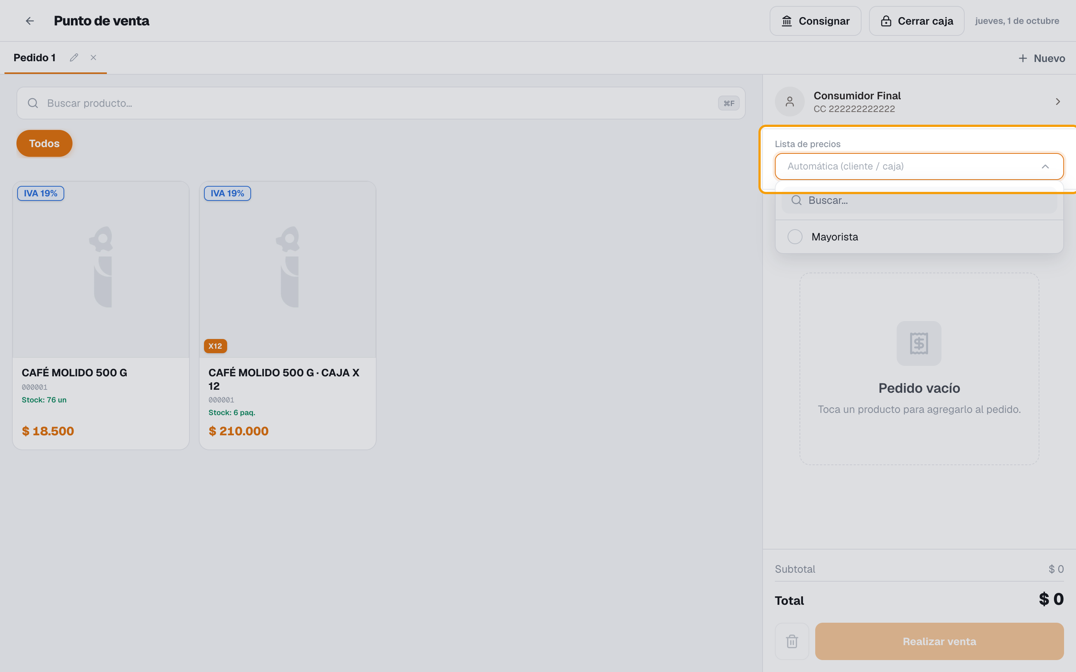Click the trash icon to clear order

pyautogui.click(x=792, y=641)
